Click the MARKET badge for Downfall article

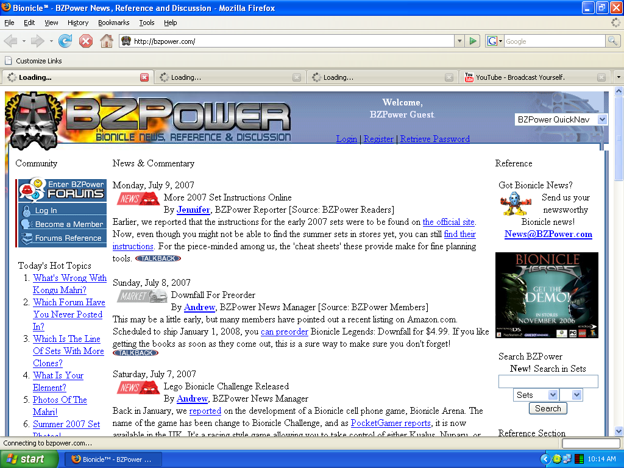pos(142,296)
